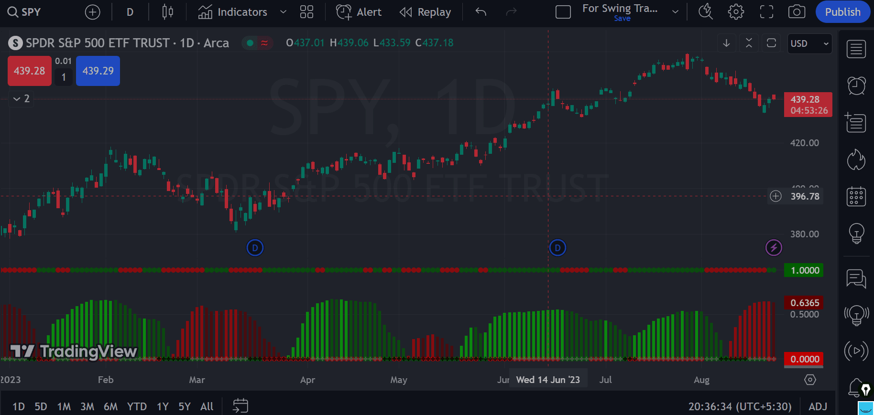Open the USD currency dropdown
The height and width of the screenshot is (415, 874).
[809, 43]
